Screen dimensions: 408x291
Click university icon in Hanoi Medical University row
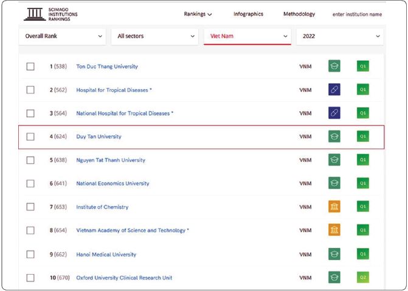point(334,254)
